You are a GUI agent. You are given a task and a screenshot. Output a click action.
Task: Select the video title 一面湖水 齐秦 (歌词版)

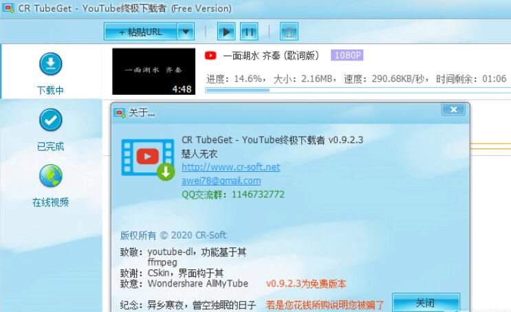coord(271,56)
